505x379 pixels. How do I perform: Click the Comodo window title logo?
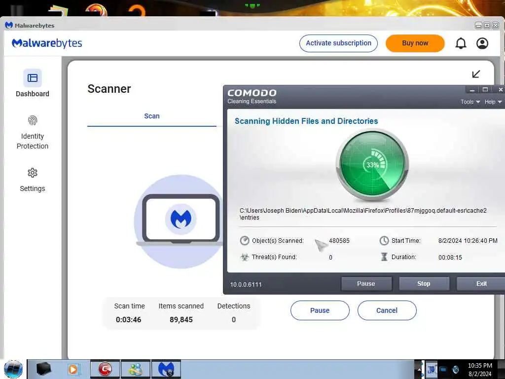click(x=252, y=96)
